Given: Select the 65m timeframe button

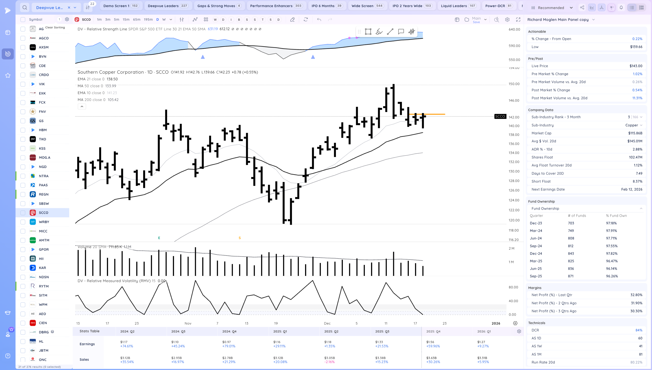Looking at the screenshot, I should coord(137,19).
